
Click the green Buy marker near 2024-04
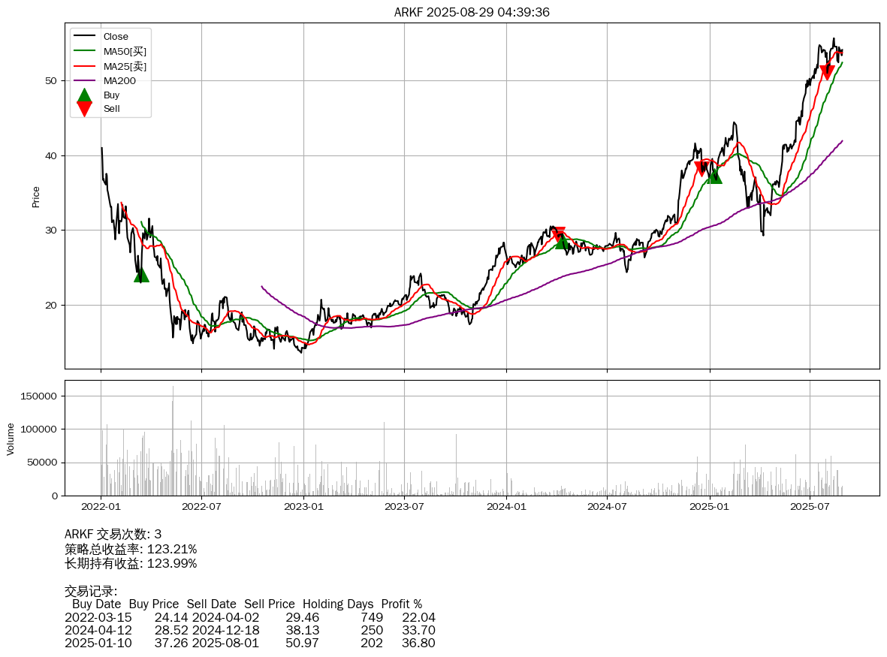[x=563, y=241]
